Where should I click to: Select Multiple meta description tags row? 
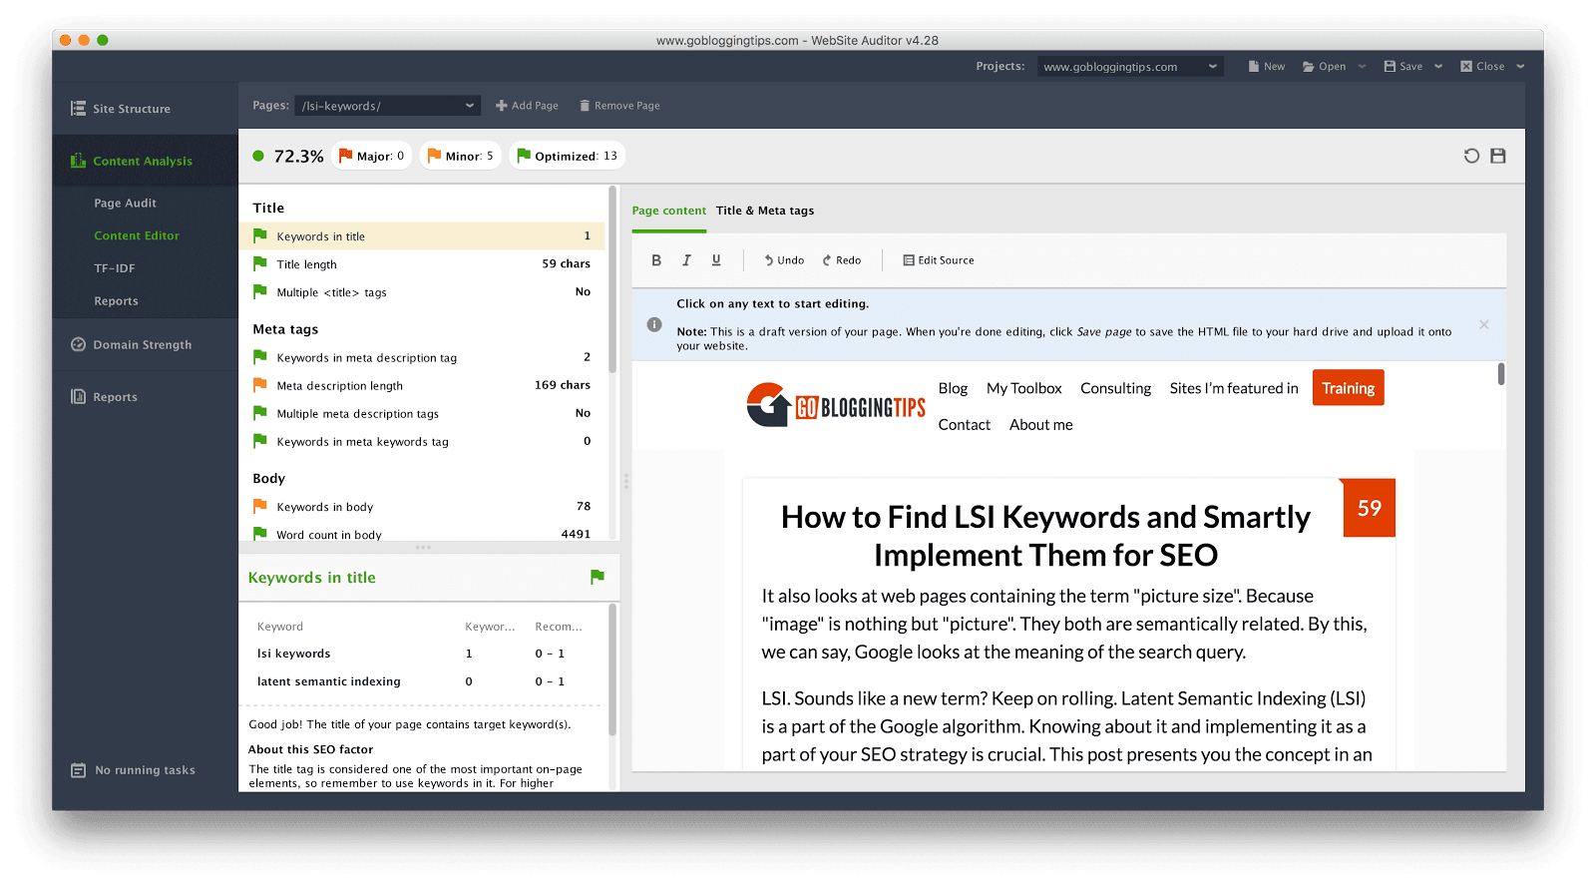(x=422, y=413)
